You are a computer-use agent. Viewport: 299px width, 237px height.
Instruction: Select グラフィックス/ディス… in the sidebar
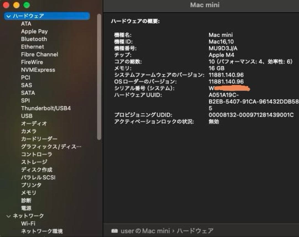[x=51, y=147]
